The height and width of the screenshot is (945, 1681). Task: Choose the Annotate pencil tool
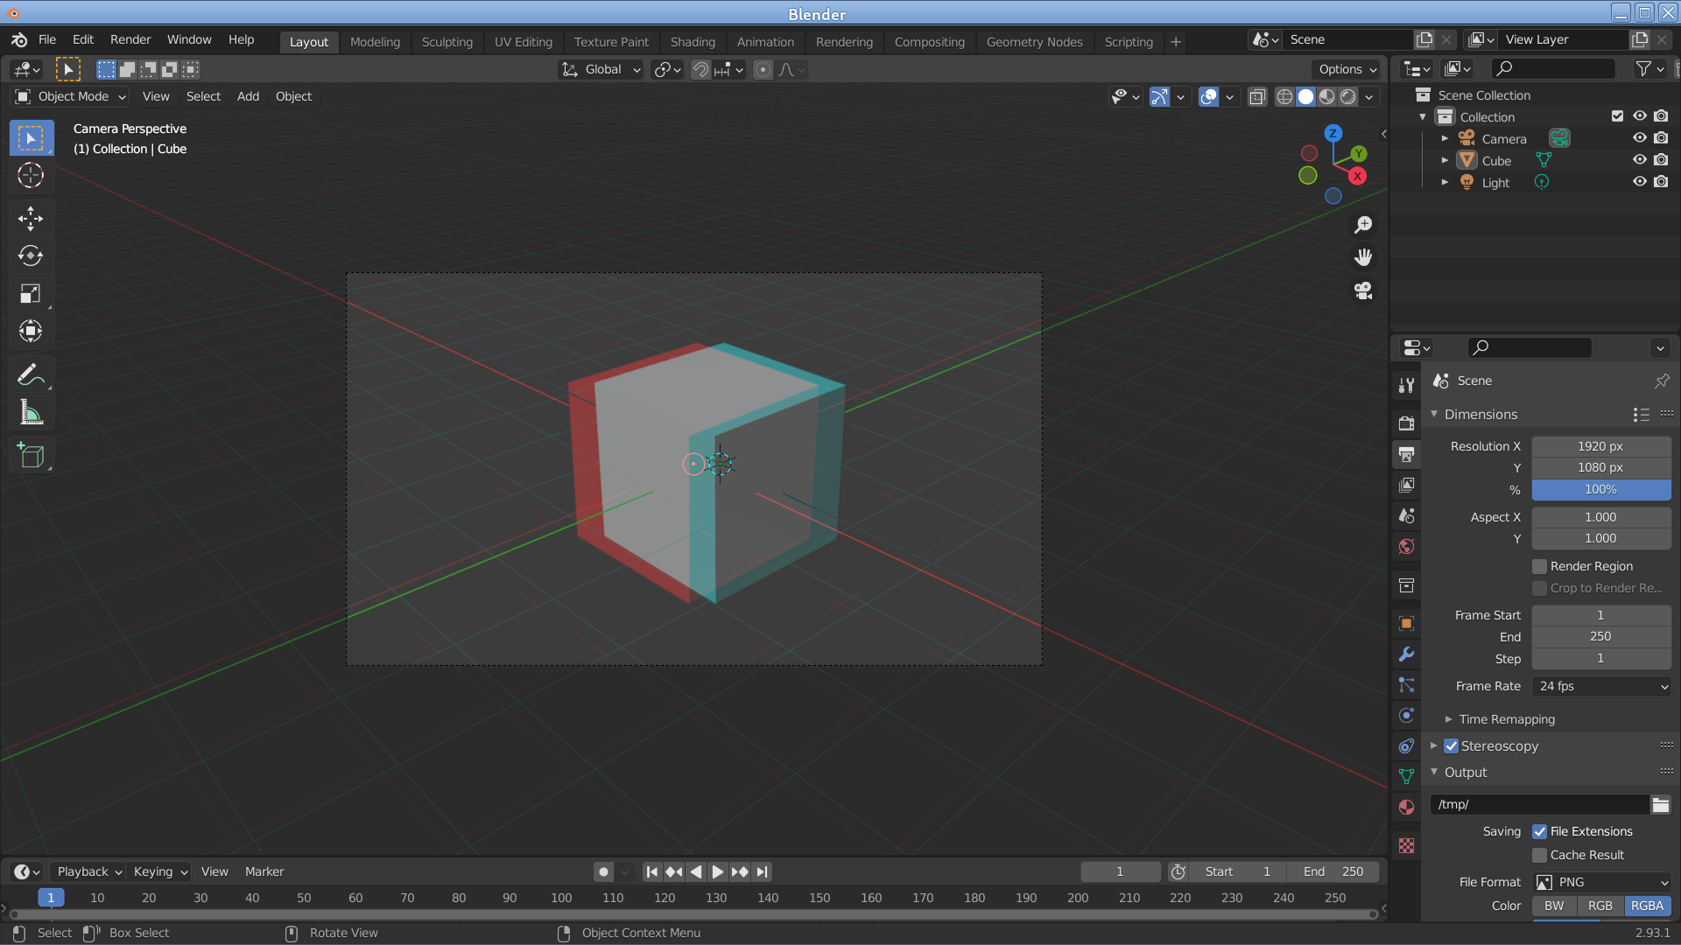pos(31,375)
